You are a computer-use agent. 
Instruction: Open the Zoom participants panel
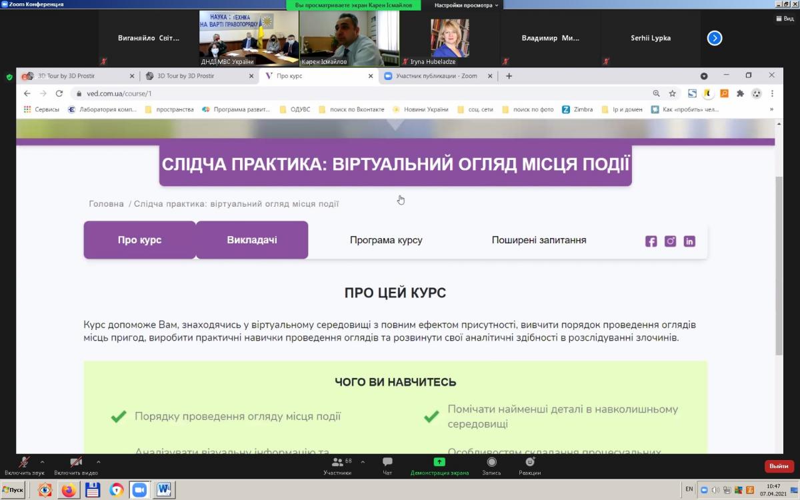[x=337, y=465]
